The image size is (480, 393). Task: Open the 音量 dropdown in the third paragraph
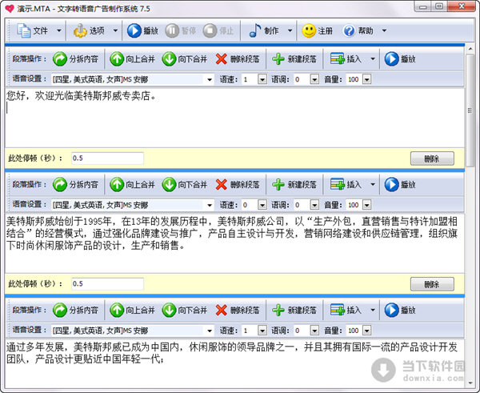[x=366, y=331]
